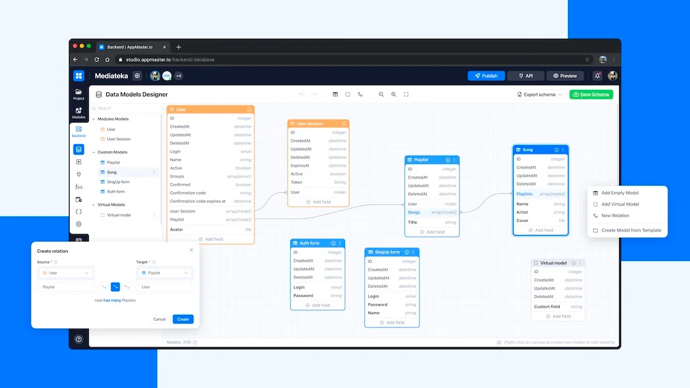690x388 pixels.
Task: Open the Source model dropdown showing User
Action: (x=65, y=273)
